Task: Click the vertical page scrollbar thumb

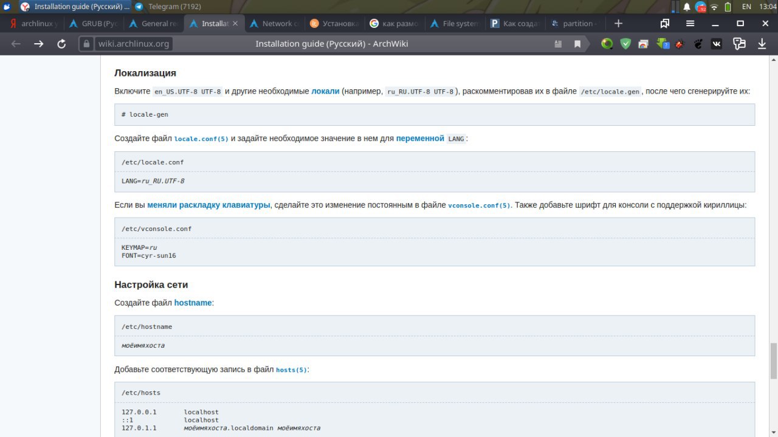Action: [x=773, y=360]
